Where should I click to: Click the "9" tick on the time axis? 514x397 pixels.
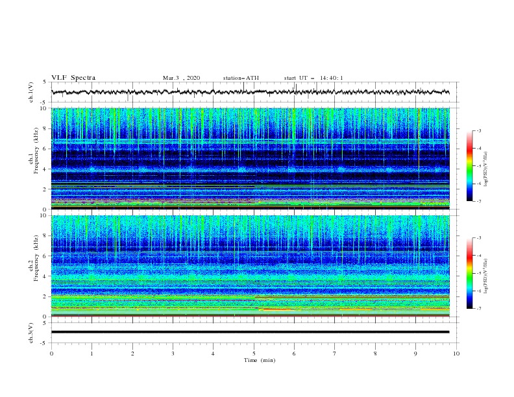pyautogui.click(x=415, y=354)
